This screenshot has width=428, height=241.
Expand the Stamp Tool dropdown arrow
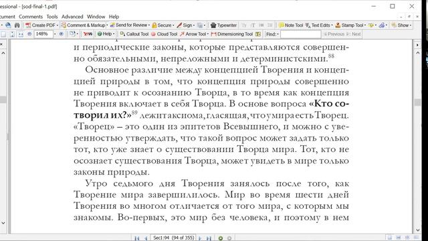(x=365, y=25)
